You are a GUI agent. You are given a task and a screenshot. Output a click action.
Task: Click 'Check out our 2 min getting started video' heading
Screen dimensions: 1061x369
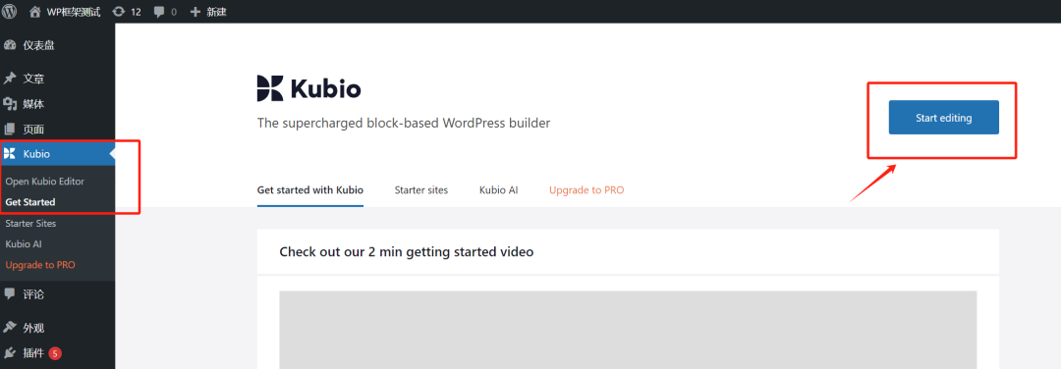click(407, 252)
